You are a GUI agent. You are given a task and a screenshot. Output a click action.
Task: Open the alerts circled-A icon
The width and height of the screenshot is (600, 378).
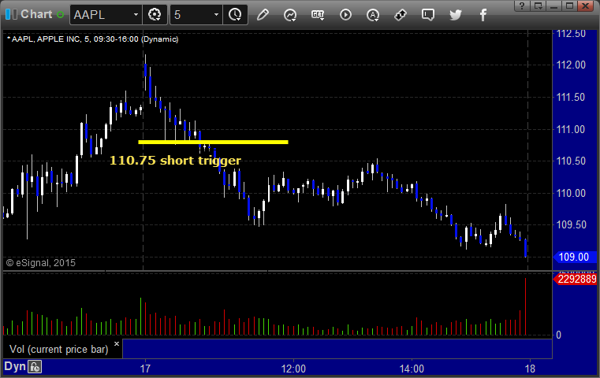(x=373, y=15)
